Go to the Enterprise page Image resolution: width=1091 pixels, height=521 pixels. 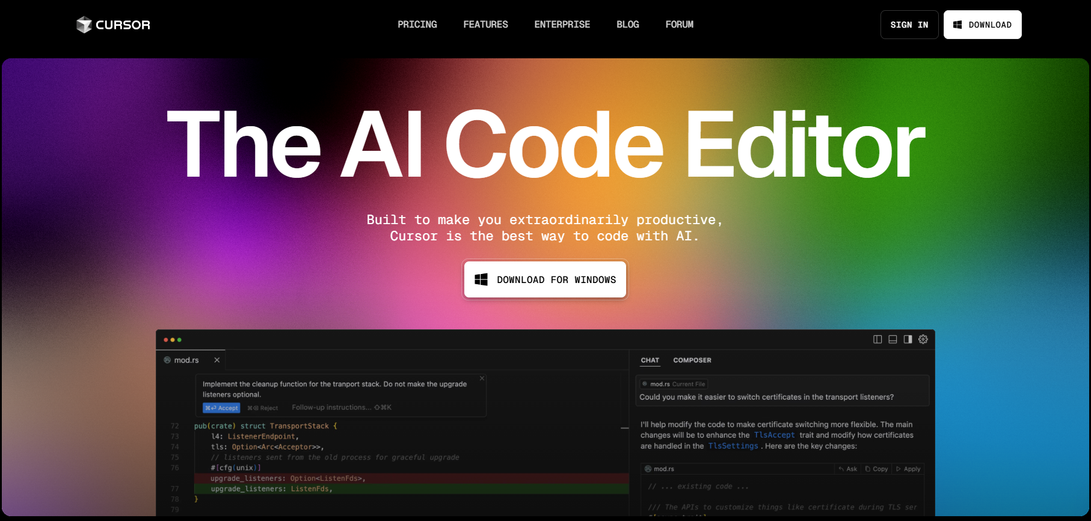(562, 25)
